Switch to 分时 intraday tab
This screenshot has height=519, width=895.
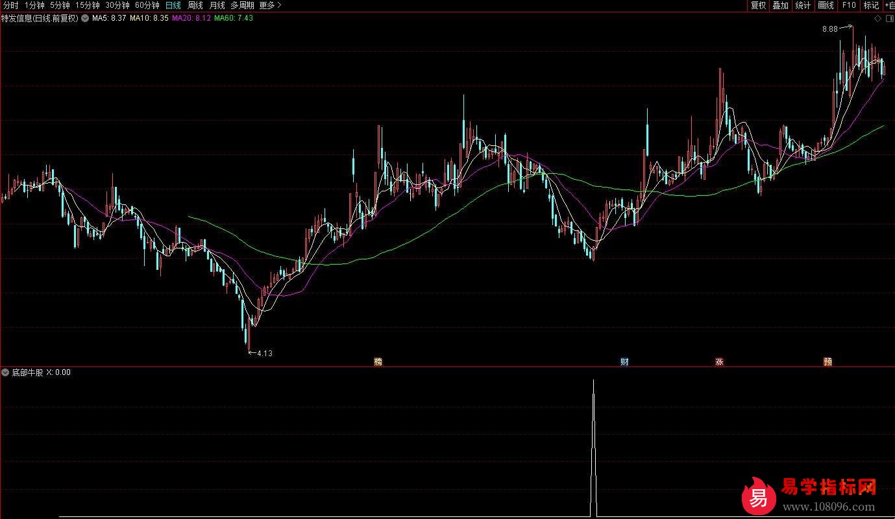pyautogui.click(x=11, y=5)
